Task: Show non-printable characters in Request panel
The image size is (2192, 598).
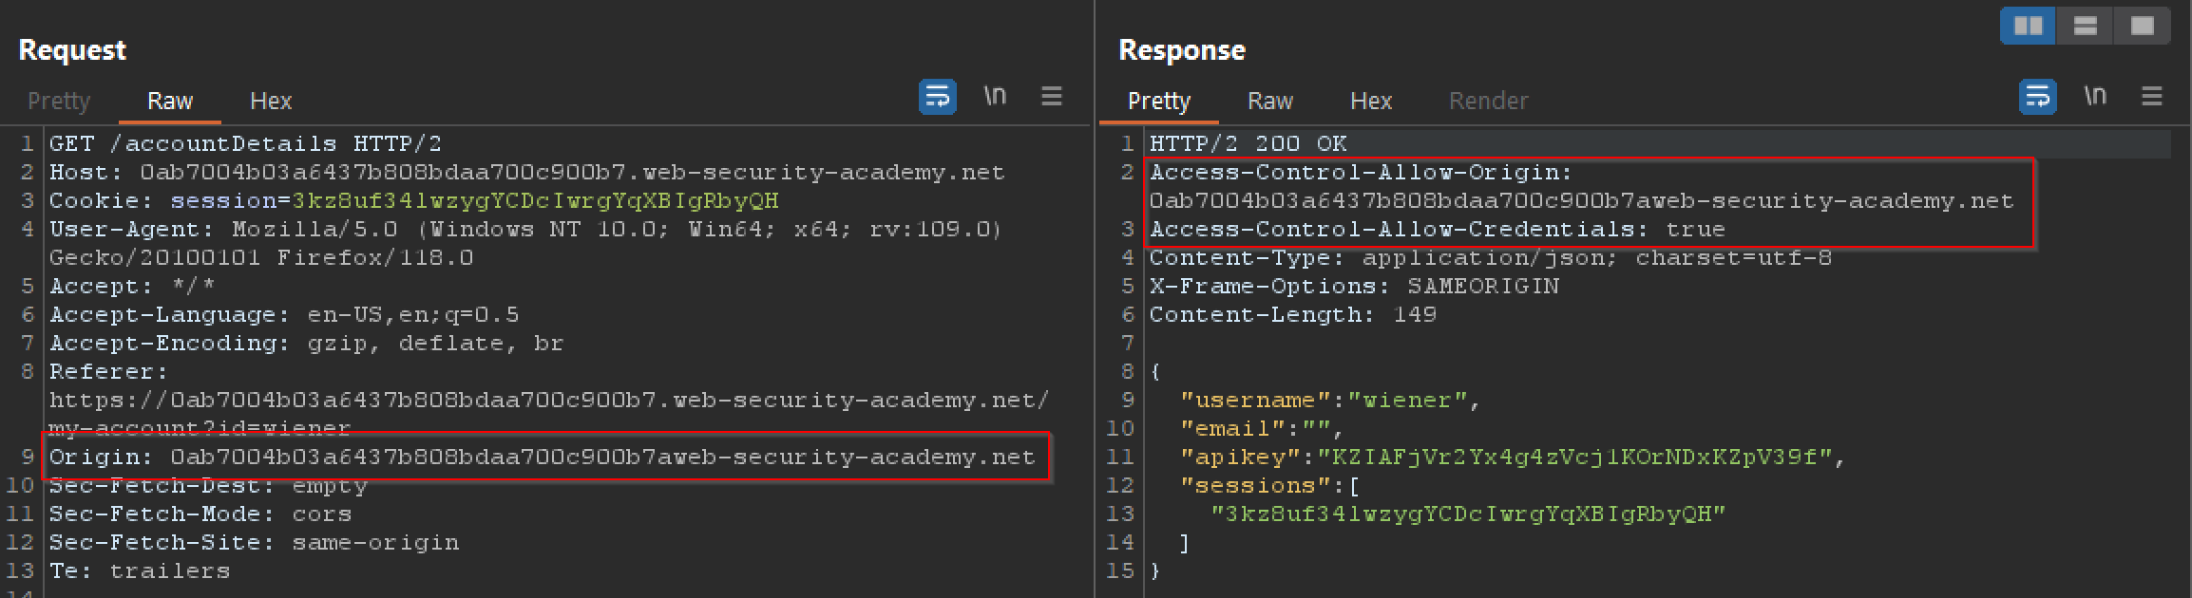Action: tap(994, 97)
